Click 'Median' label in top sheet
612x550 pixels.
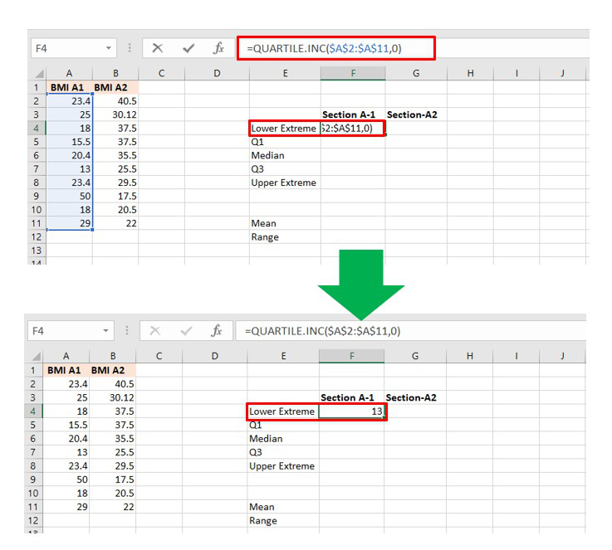pyautogui.click(x=267, y=155)
